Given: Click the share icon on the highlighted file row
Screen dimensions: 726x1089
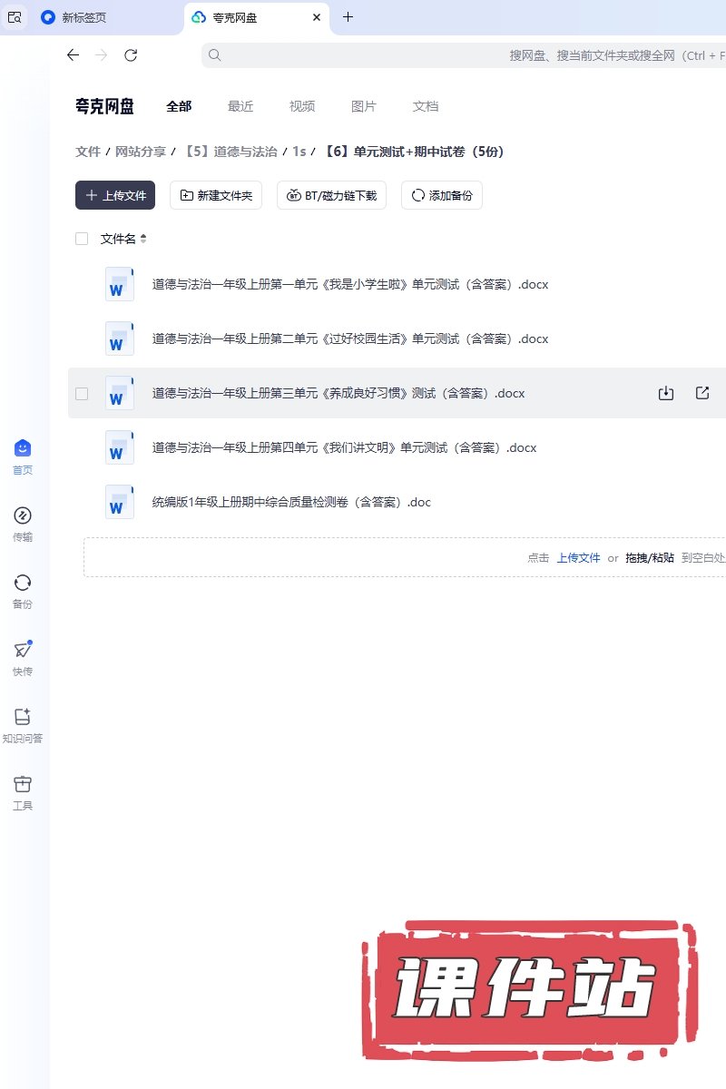Looking at the screenshot, I should point(701,393).
